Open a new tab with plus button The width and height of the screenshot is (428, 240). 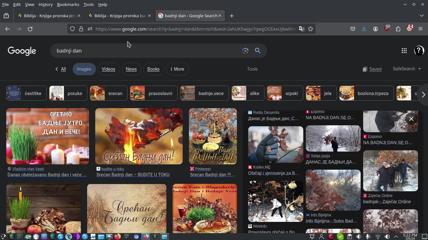(x=232, y=16)
